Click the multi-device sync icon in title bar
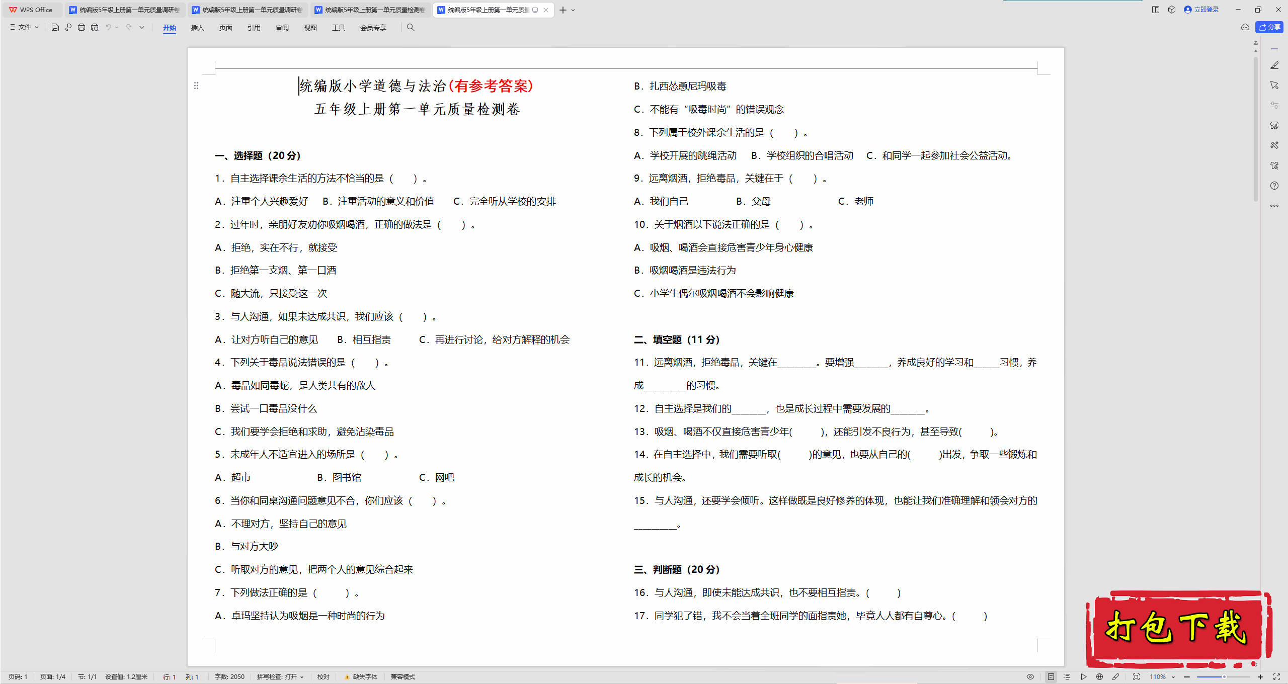Viewport: 1288px width, 684px height. (1156, 10)
